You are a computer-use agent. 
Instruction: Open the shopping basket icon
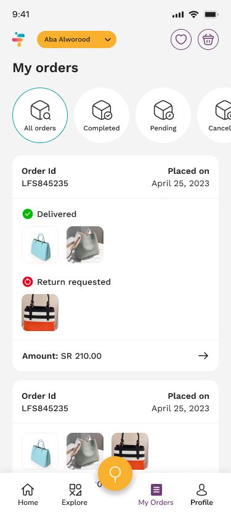[208, 39]
